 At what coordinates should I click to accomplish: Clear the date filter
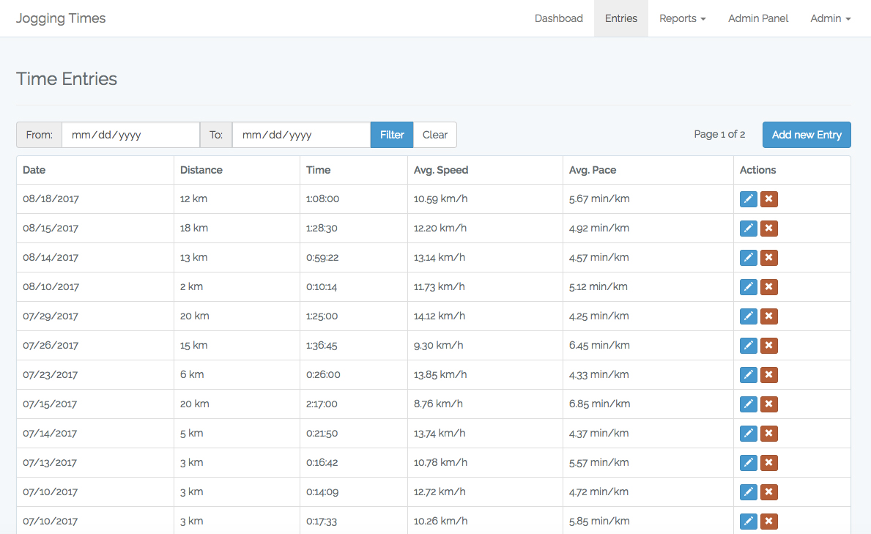coord(435,135)
